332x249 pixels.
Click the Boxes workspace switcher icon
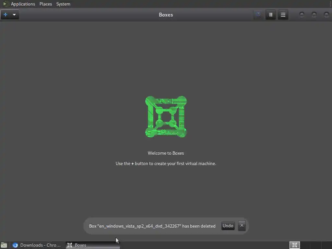(x=294, y=245)
